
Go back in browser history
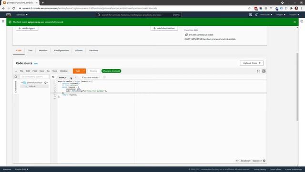(x=3, y=9)
